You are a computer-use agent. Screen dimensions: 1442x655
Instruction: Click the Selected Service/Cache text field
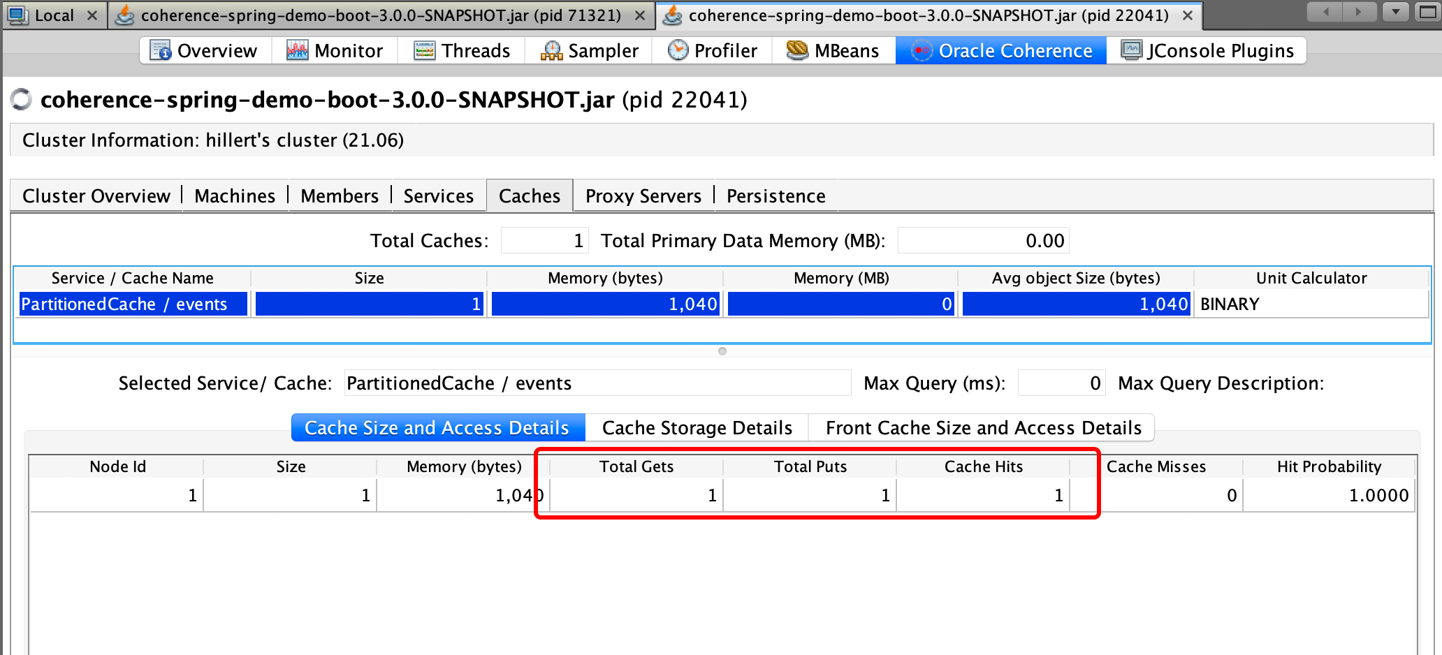point(597,383)
